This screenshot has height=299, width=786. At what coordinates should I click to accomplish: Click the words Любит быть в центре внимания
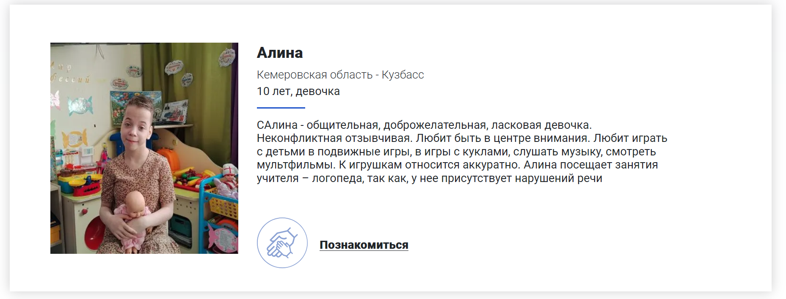tap(503, 138)
